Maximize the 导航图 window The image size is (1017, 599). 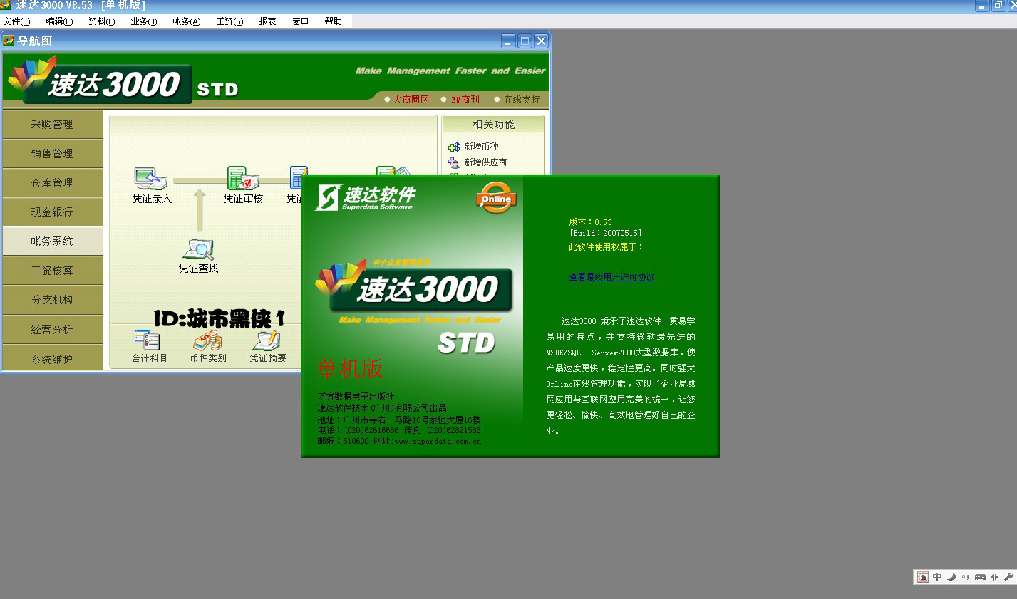point(525,41)
